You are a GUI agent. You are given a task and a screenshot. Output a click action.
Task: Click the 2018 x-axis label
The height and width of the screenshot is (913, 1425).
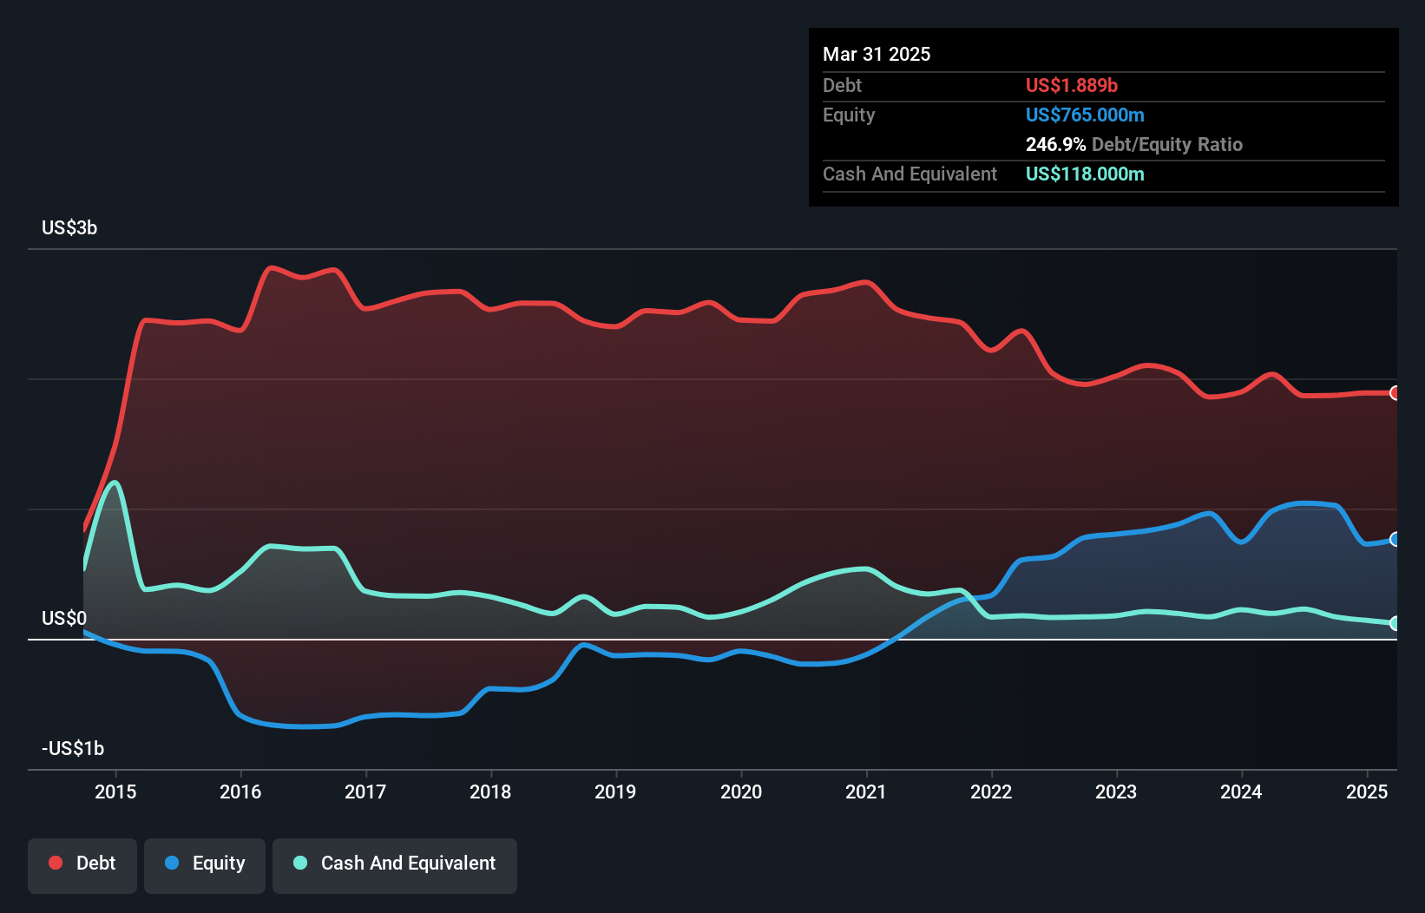(x=490, y=791)
